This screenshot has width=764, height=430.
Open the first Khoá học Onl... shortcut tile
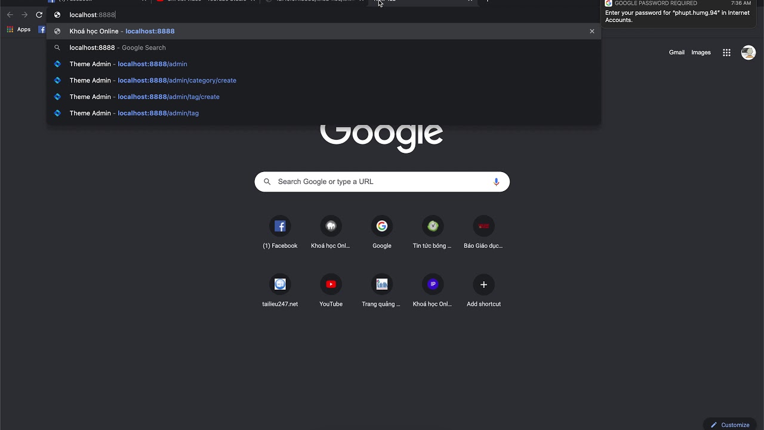(x=331, y=233)
